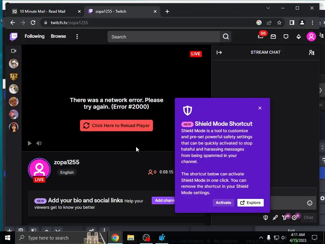Click the zopa1255 channel name

pyautogui.click(x=67, y=162)
